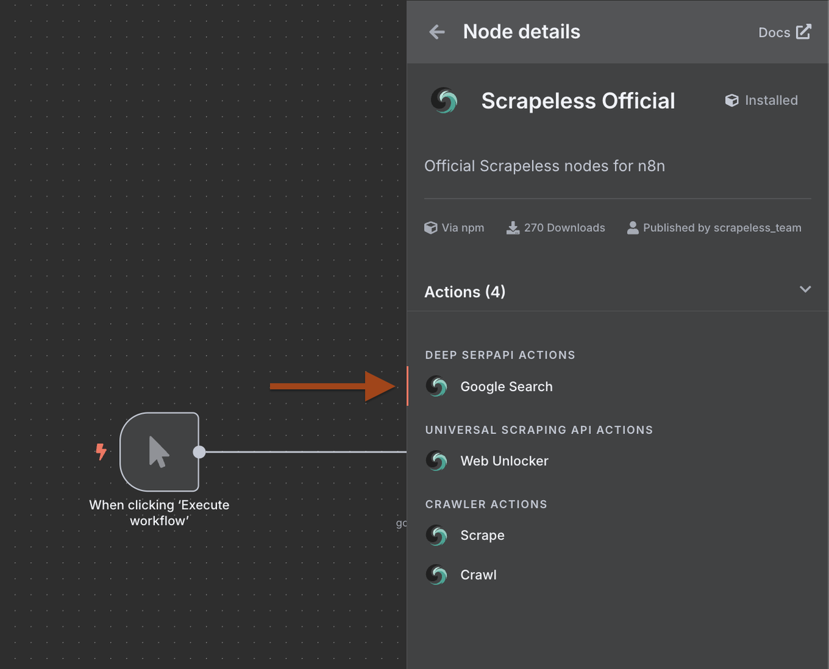Click the 'When clicking Execute workflow' label
The image size is (829, 669).
pos(159,513)
